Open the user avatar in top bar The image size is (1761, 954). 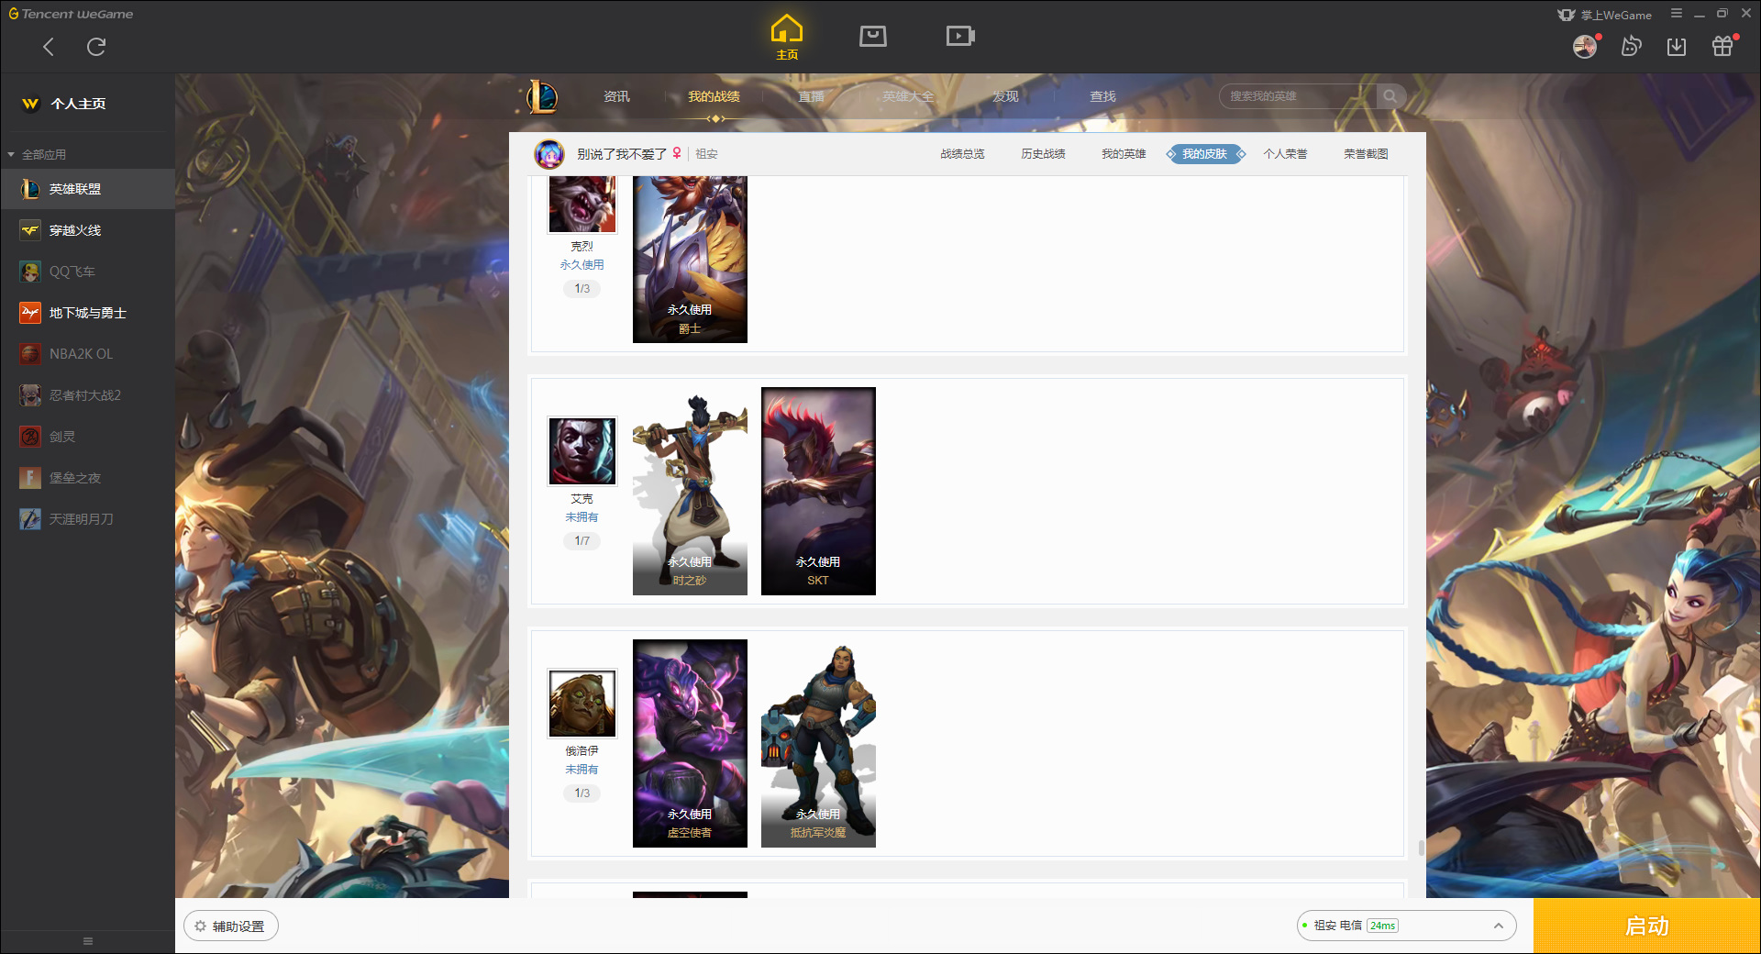point(1585,46)
